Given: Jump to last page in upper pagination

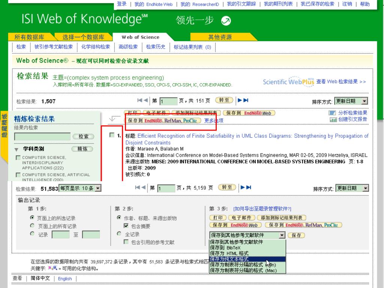Looking at the screenshot, I should (246, 100).
